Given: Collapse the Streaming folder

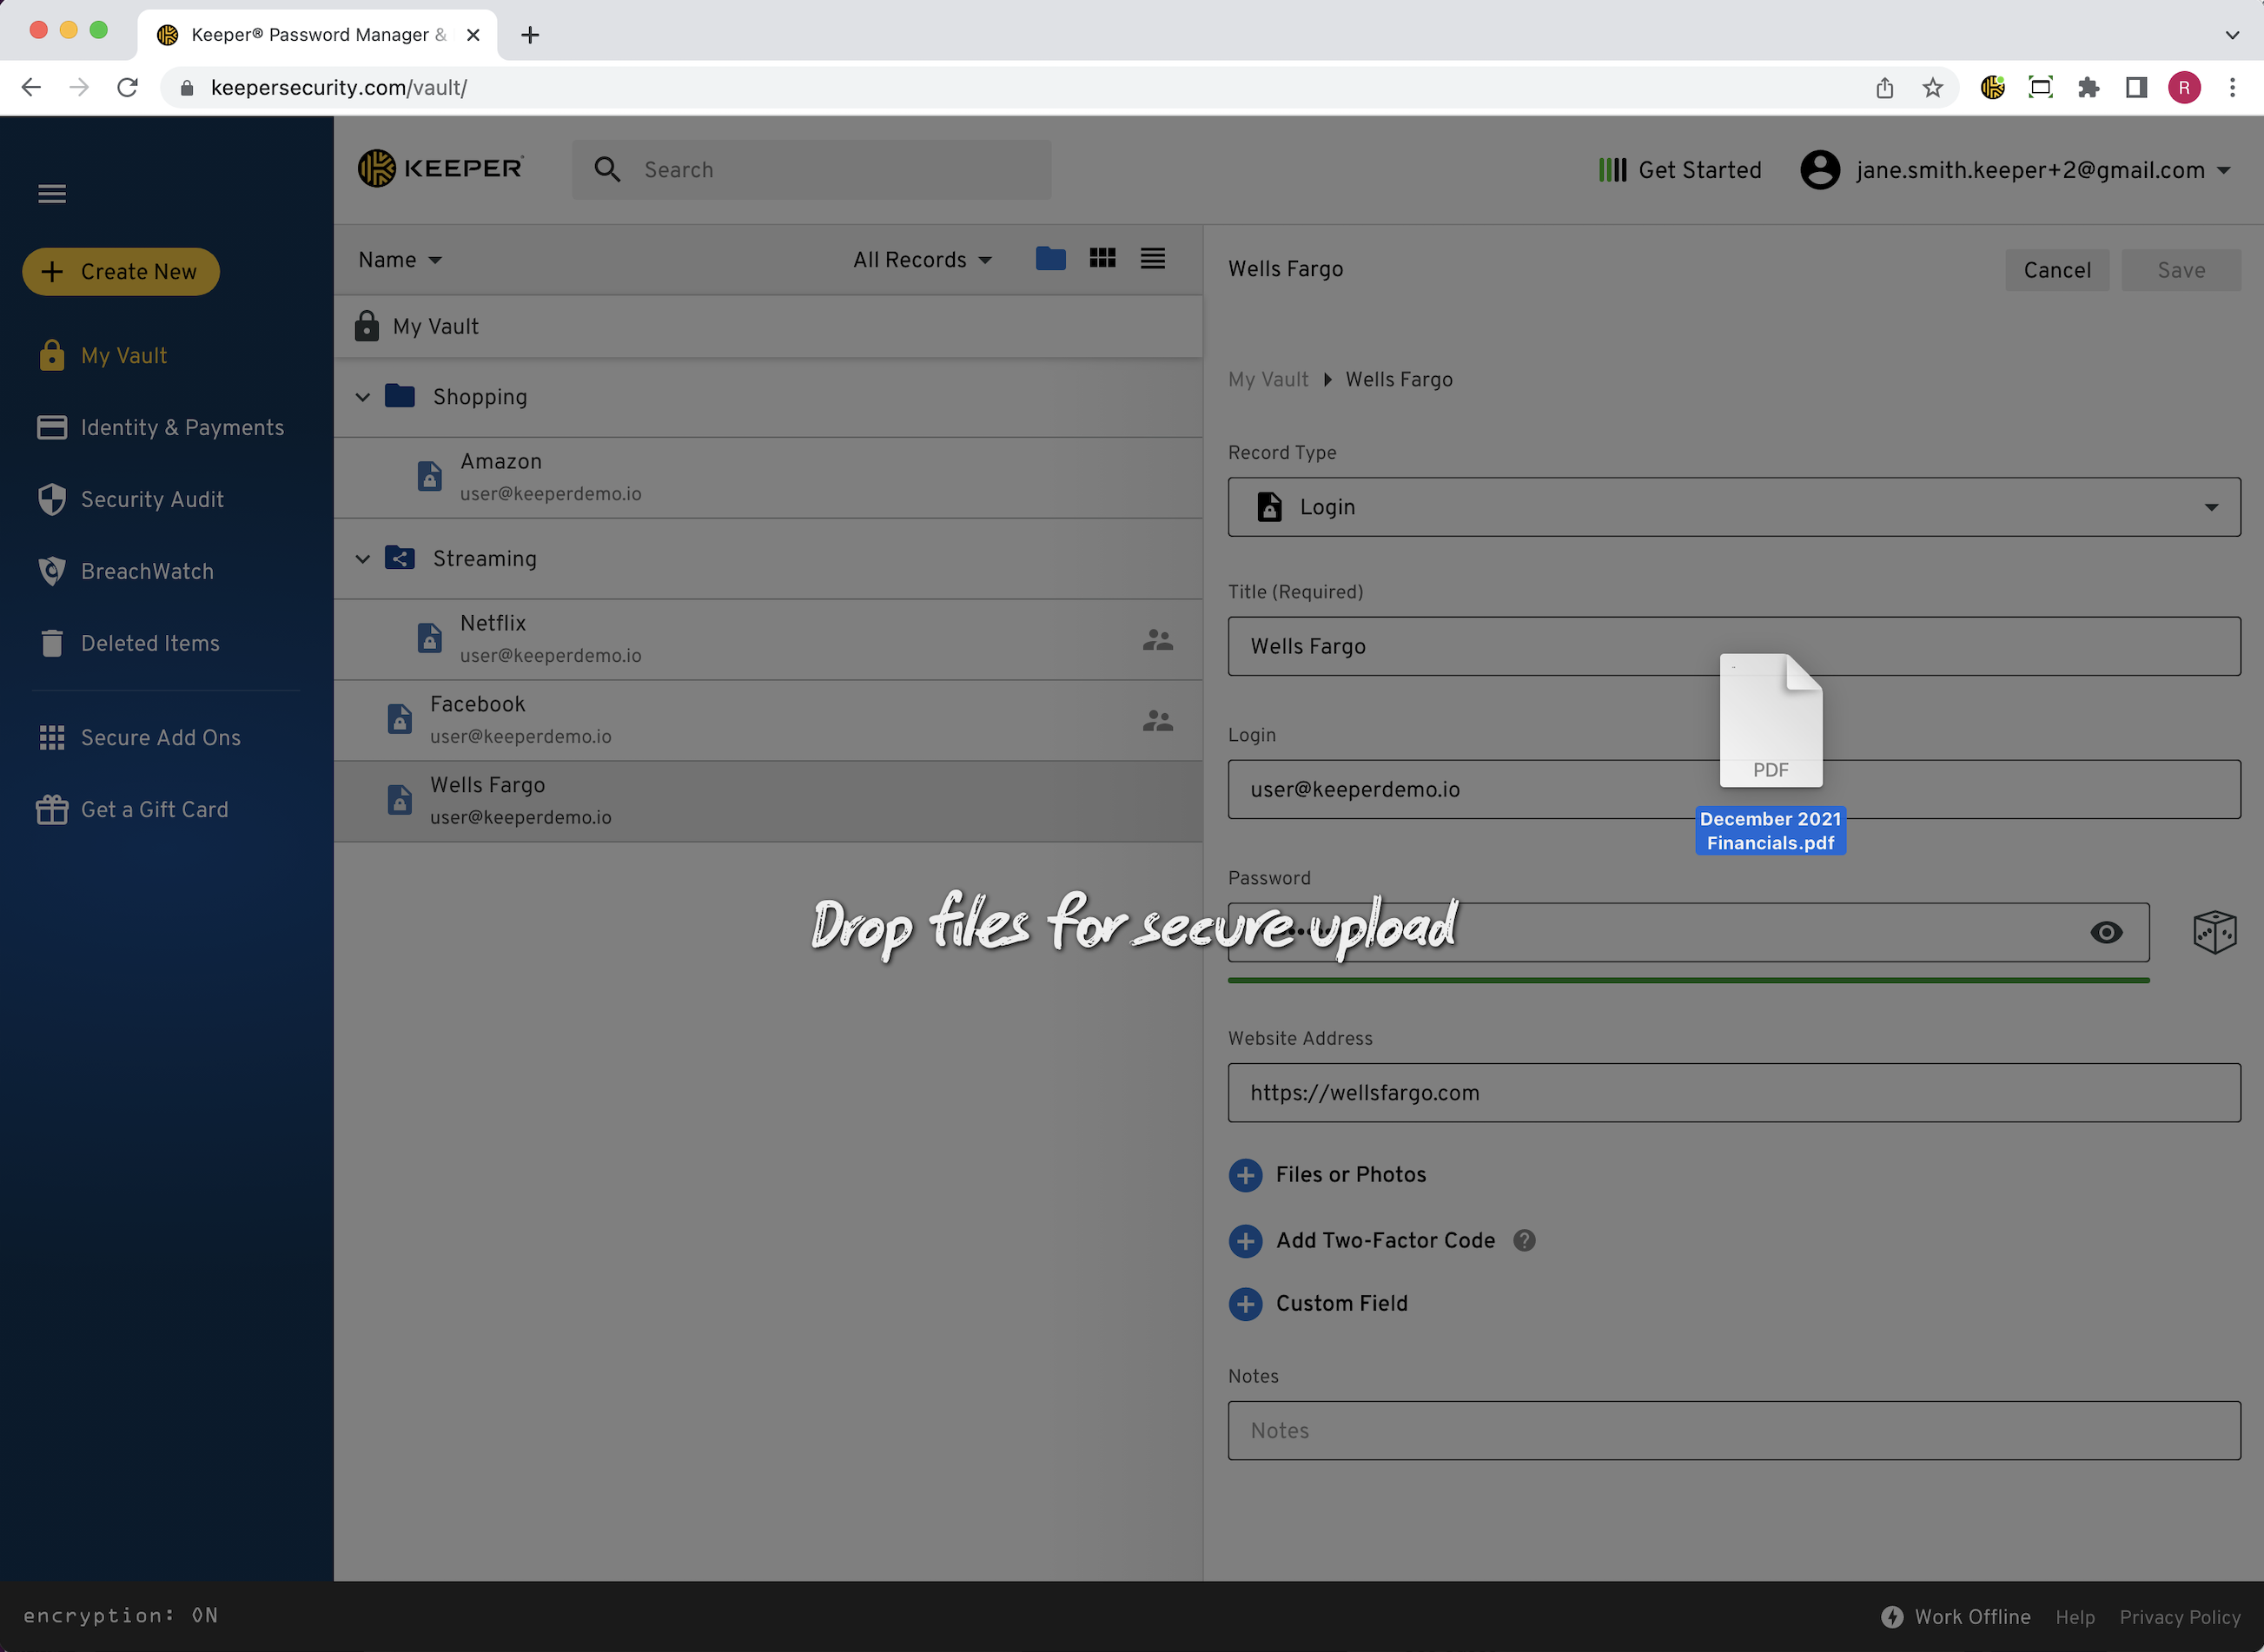Looking at the screenshot, I should point(363,559).
